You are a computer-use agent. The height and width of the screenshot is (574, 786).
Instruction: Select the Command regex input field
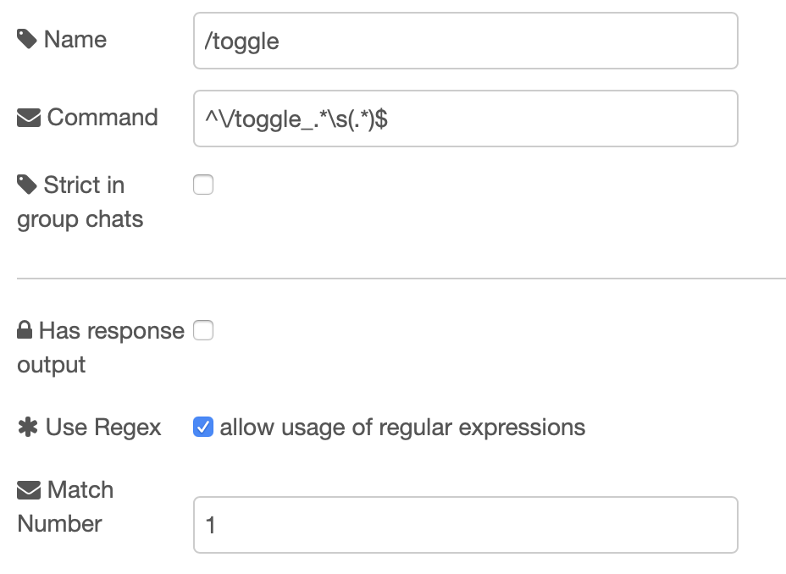tap(466, 118)
